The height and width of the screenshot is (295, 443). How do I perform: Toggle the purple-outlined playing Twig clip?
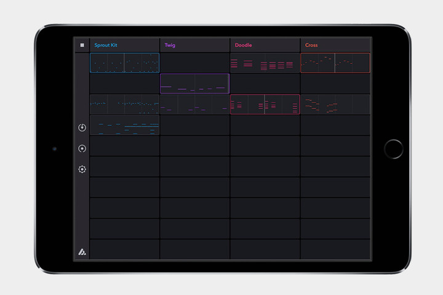pos(194,84)
